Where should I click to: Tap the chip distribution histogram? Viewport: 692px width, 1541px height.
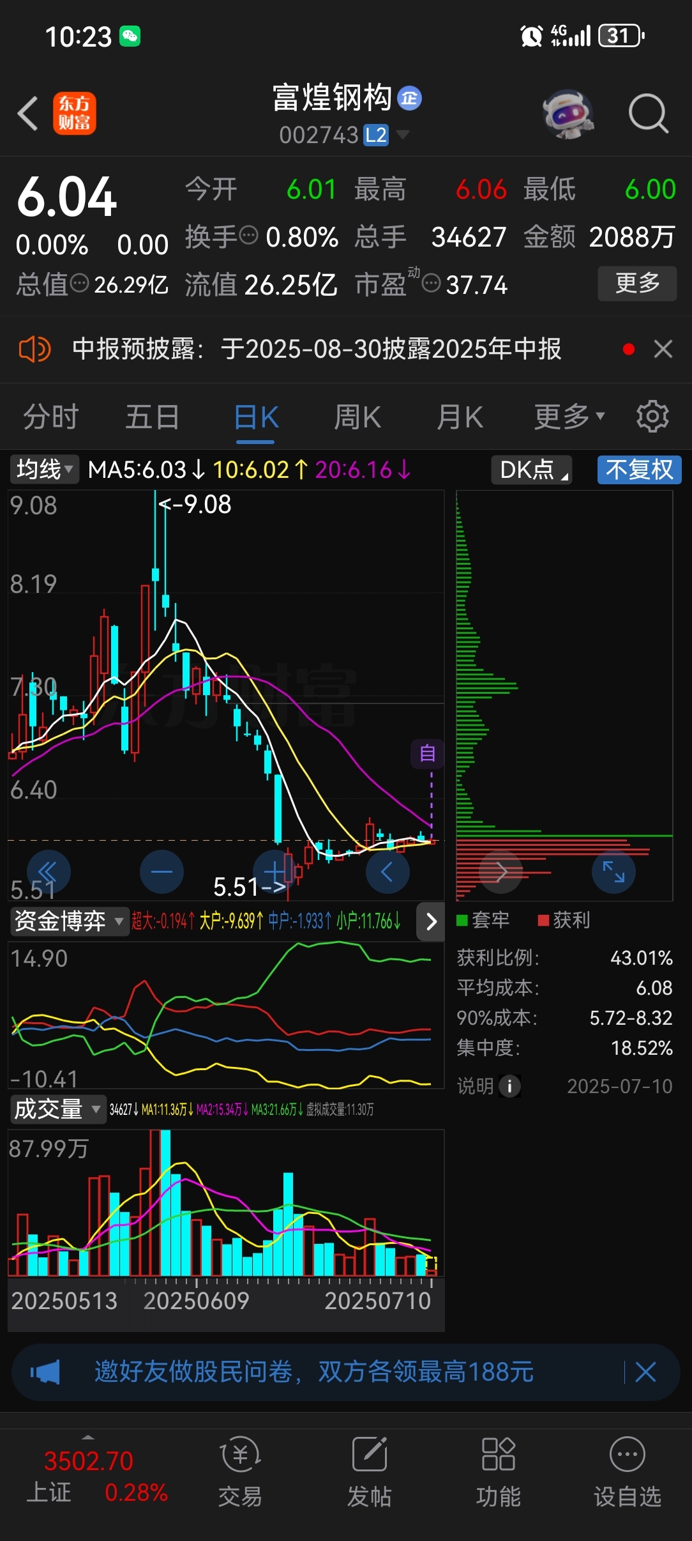(564, 696)
